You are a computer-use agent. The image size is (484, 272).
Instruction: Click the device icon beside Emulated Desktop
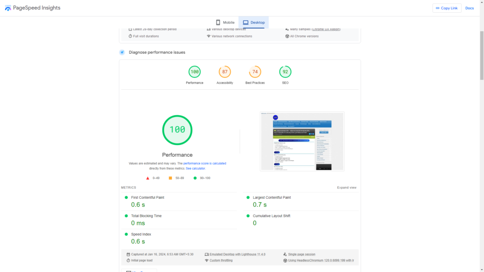click(x=207, y=255)
